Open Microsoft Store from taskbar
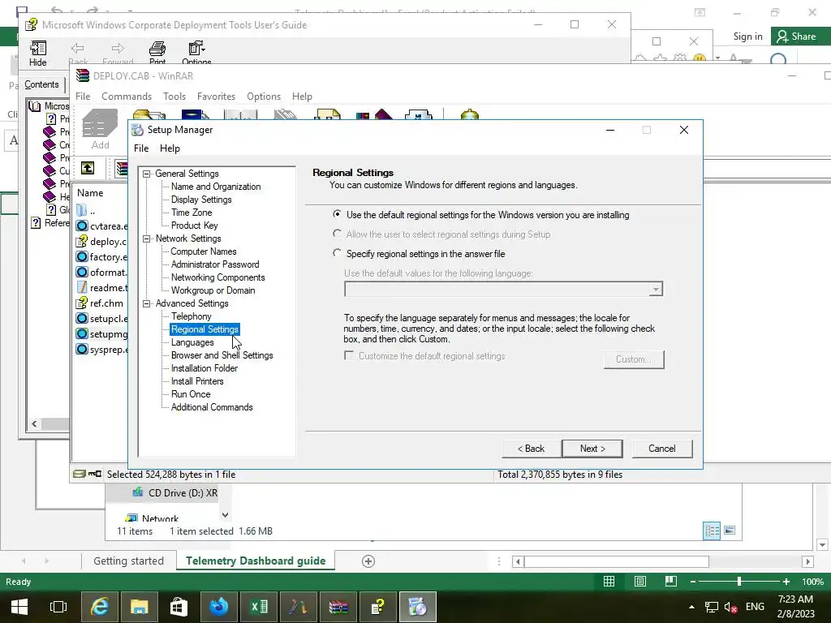 coord(179,607)
